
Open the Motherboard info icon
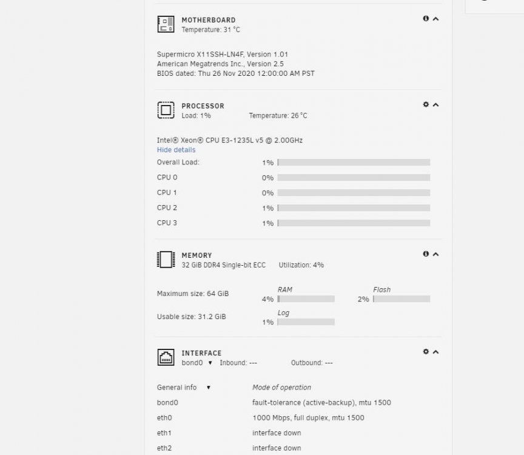[426, 19]
